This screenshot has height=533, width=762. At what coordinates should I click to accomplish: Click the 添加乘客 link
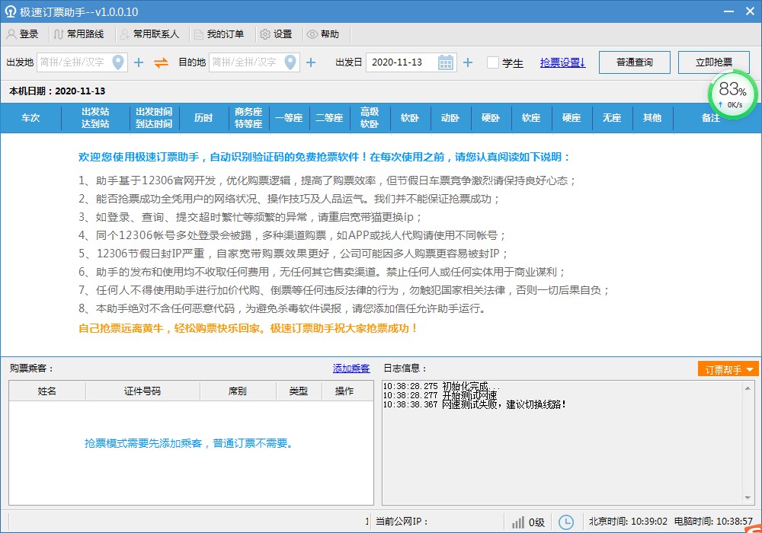[351, 369]
